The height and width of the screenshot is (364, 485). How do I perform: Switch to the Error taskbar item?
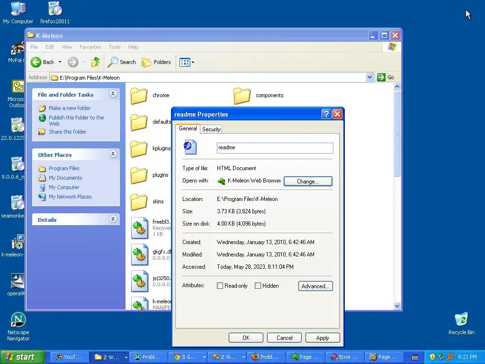[x=345, y=357]
